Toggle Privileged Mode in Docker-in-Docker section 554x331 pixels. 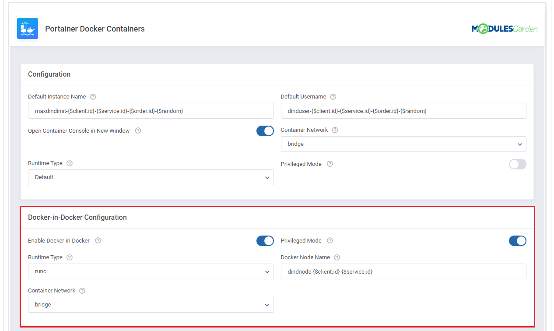pyautogui.click(x=517, y=241)
